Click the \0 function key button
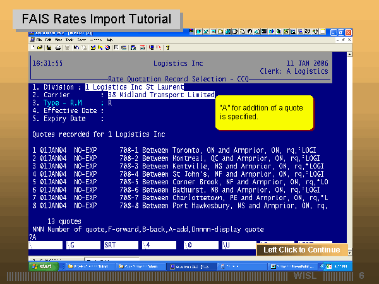 tap(201, 245)
